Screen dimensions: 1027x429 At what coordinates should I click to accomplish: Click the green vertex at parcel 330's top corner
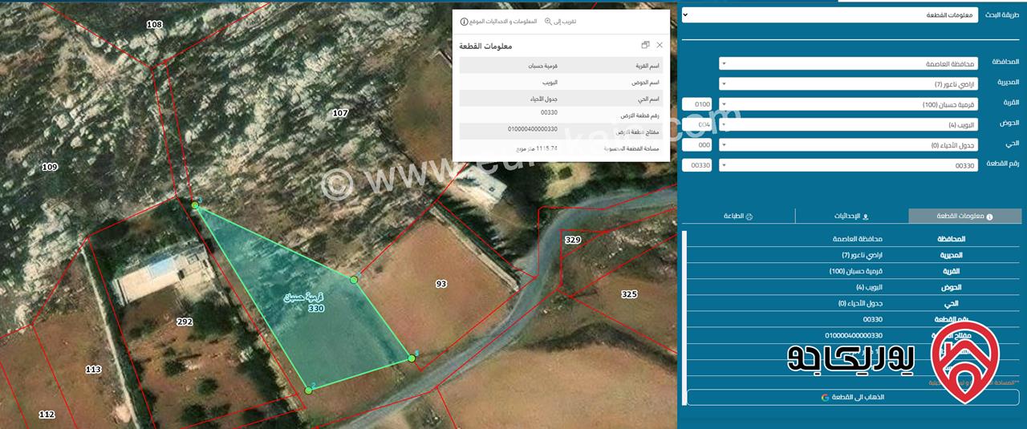point(195,206)
